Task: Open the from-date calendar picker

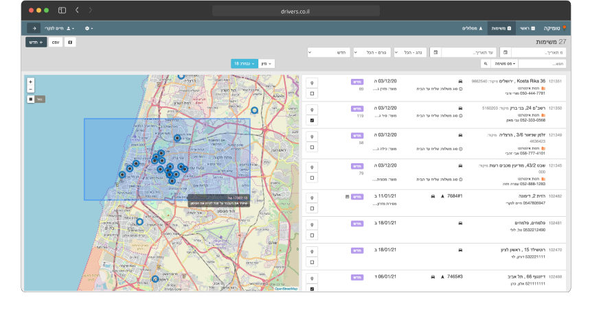Action: [506, 53]
